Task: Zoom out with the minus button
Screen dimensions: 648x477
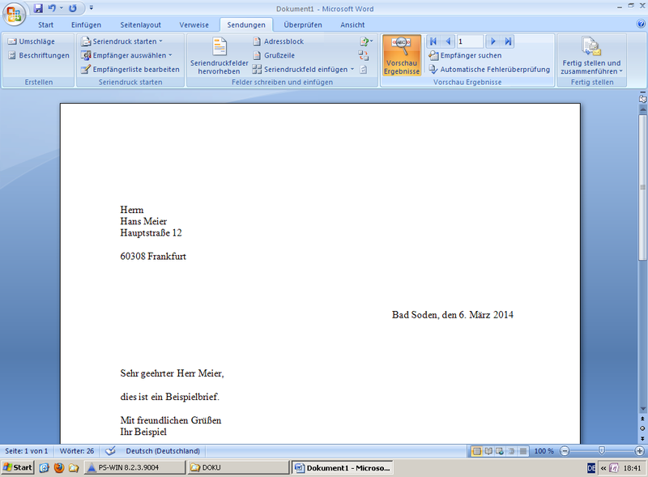Action: pyautogui.click(x=565, y=451)
